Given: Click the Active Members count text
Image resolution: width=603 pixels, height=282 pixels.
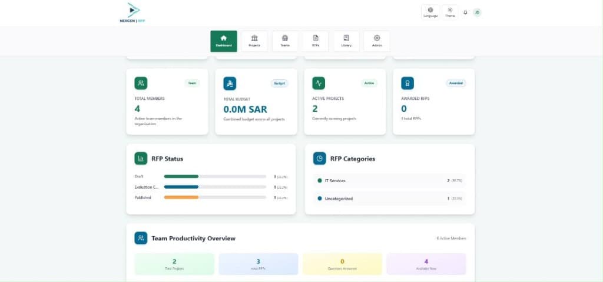Looking at the screenshot, I should (x=451, y=239).
